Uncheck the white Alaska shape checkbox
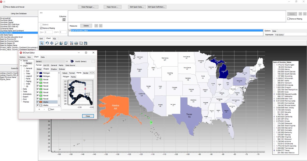The height and width of the screenshot is (161, 307). (x=38, y=105)
